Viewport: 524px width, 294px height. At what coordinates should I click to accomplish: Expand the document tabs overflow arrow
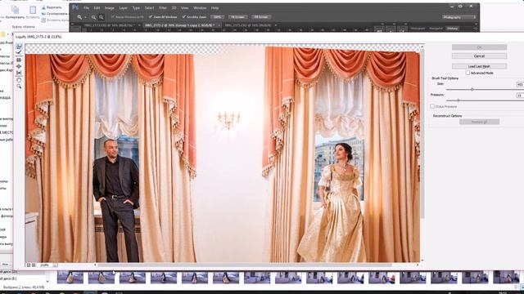point(276,25)
